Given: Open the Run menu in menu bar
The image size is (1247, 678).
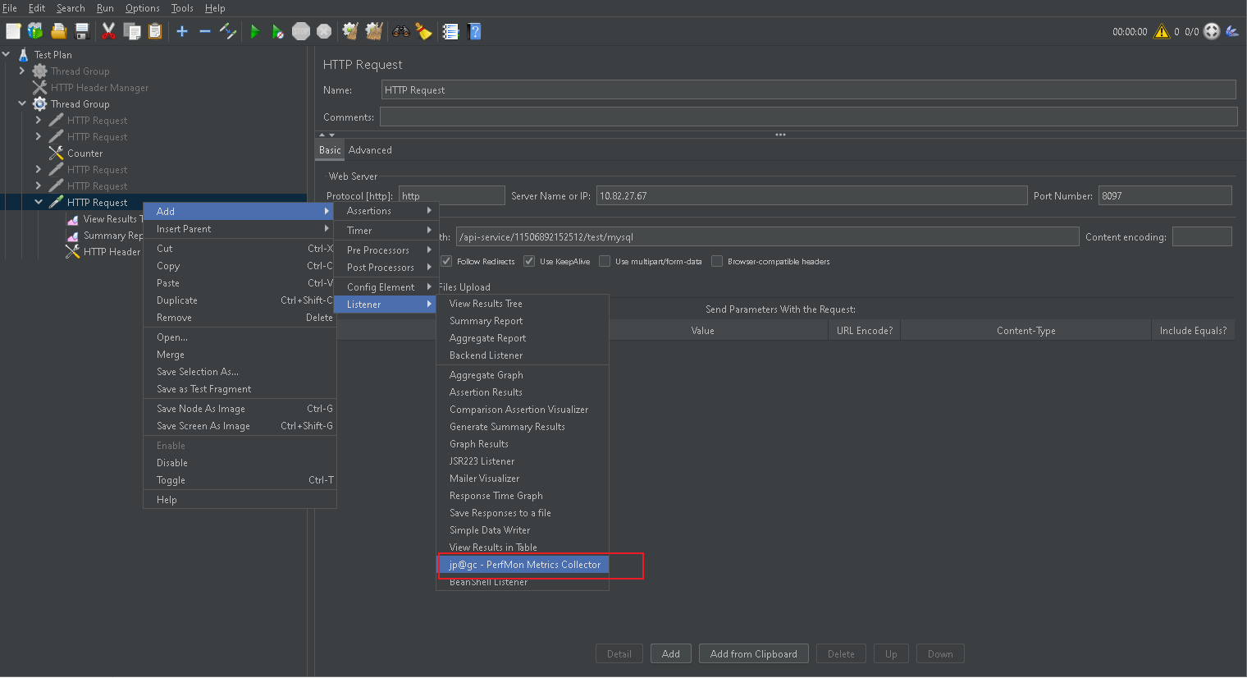Looking at the screenshot, I should click(105, 8).
